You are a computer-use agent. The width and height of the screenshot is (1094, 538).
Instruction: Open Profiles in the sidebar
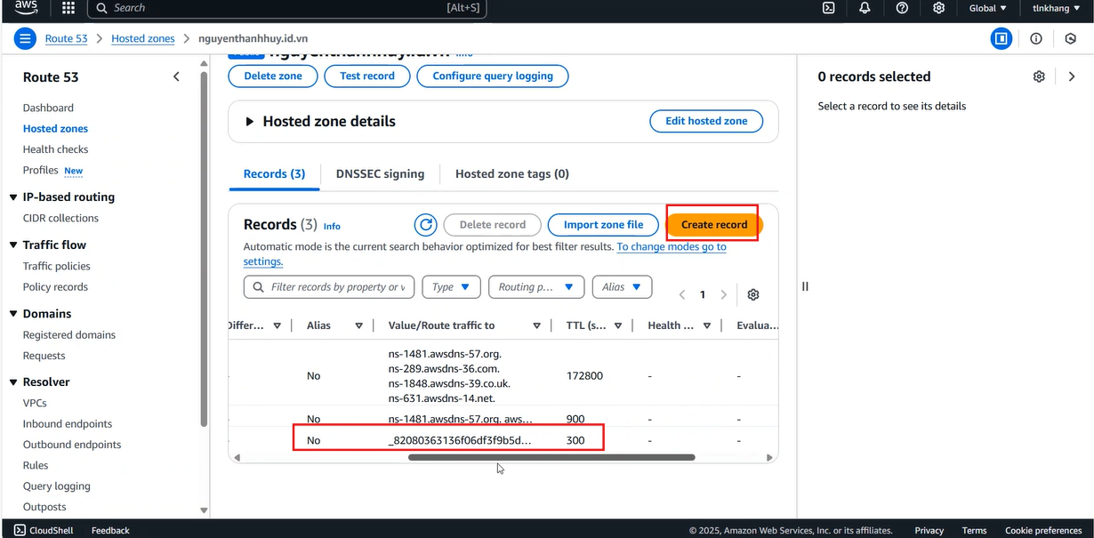tap(40, 170)
